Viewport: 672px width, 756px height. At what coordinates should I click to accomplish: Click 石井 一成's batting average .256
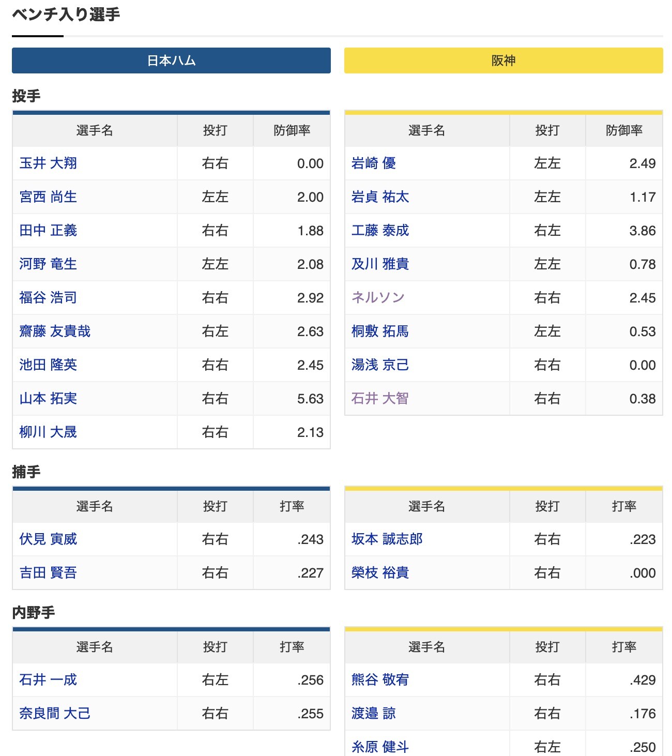pyautogui.click(x=311, y=681)
